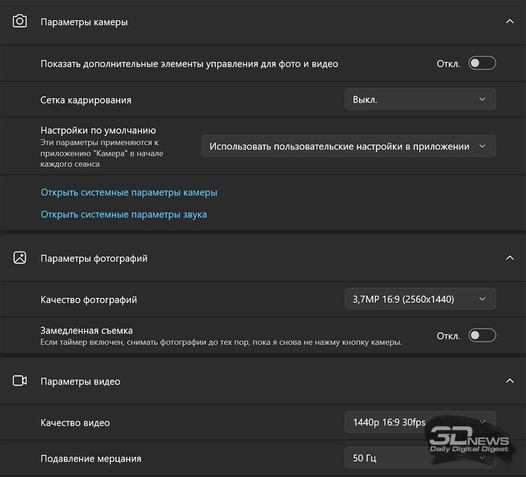Screen dimensions: 526x477
Task: Click the picture icon beside Параметры фотографий
Action: coord(20,258)
